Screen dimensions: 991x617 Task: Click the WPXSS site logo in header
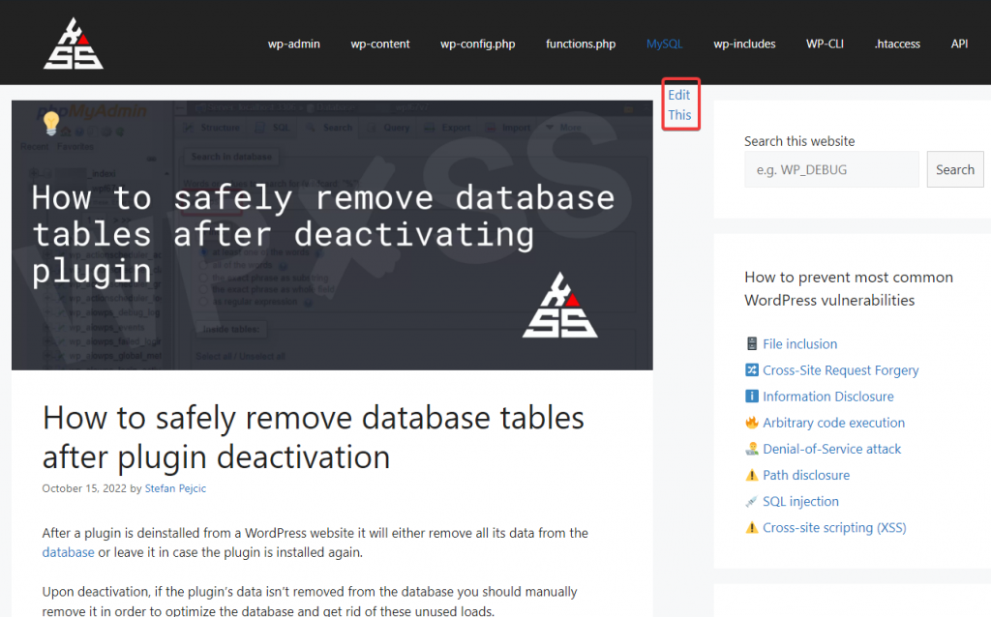tap(74, 43)
